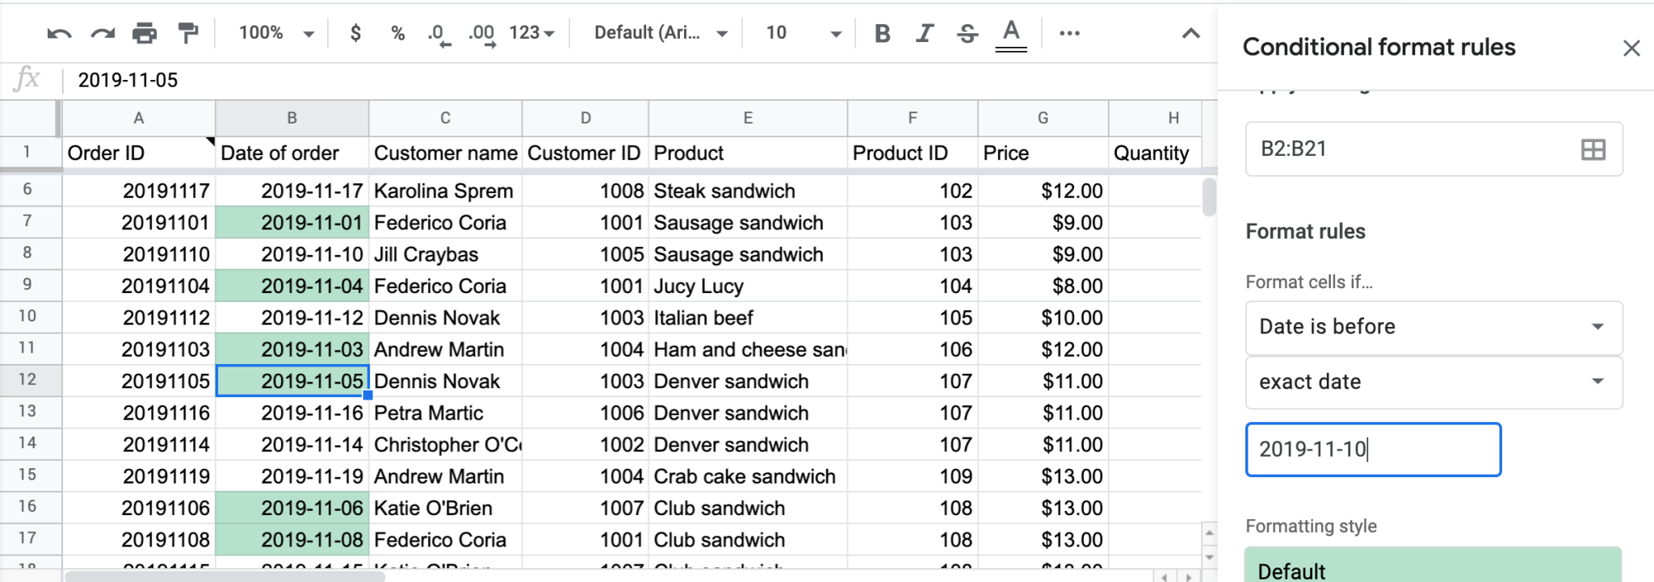
Task: Apply percent format icon
Action: tap(397, 33)
